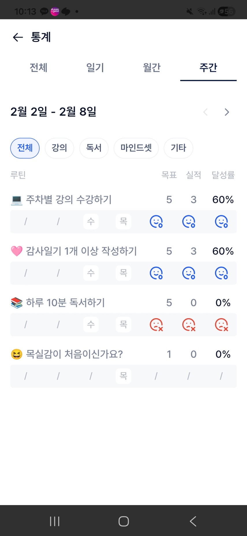247x536 pixels.
Task: Select the 전체 category filter chip
Action: [x=25, y=148]
